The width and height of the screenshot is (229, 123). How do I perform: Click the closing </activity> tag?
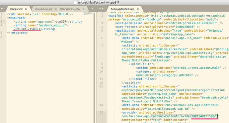pyautogui.click(x=131, y=83)
